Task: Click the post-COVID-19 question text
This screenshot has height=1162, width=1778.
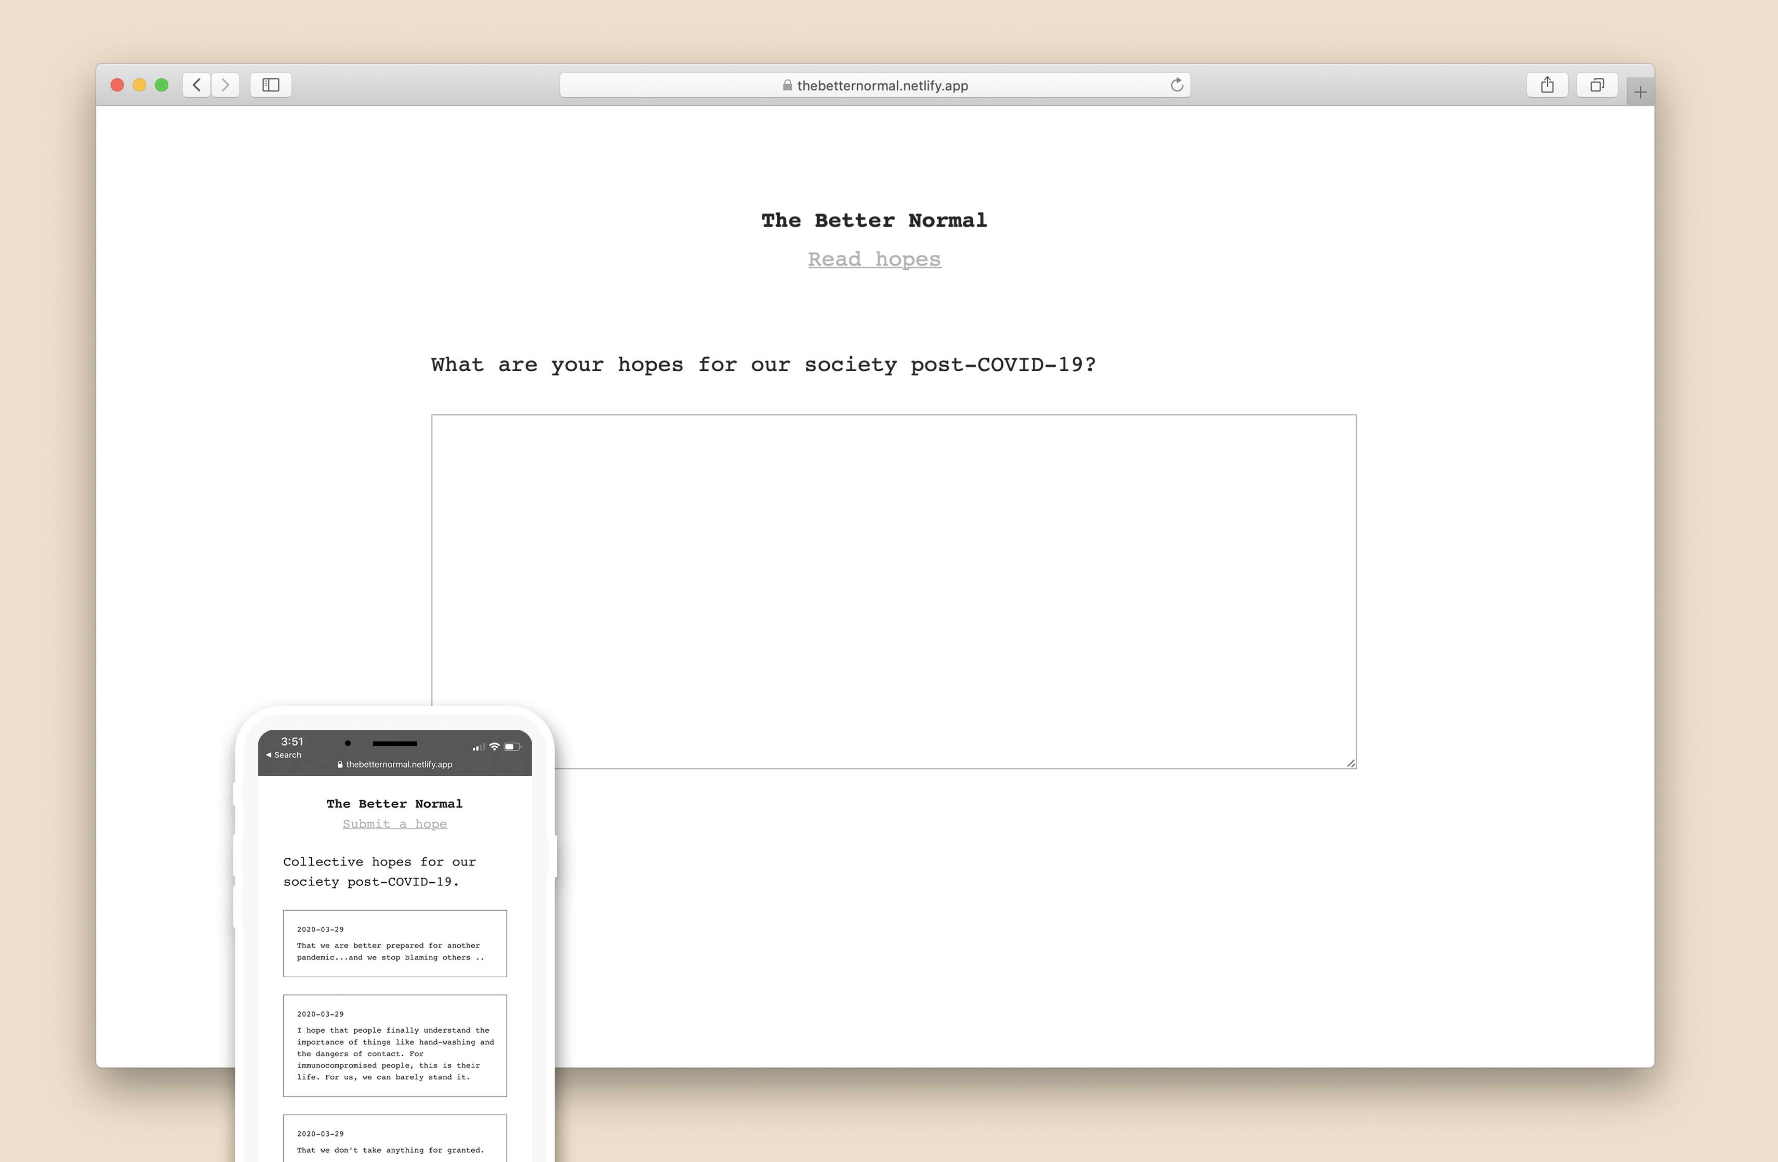Action: pyautogui.click(x=763, y=364)
